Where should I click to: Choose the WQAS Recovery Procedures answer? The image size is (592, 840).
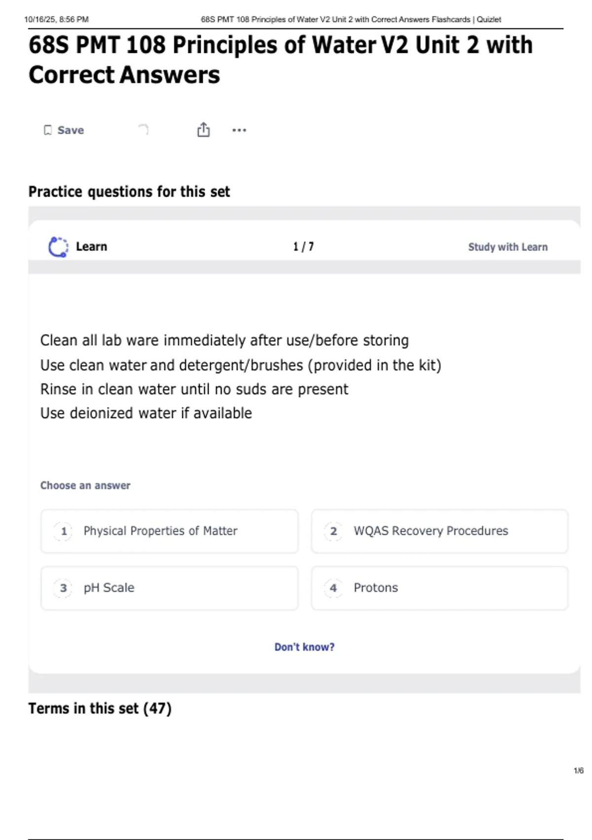(439, 531)
